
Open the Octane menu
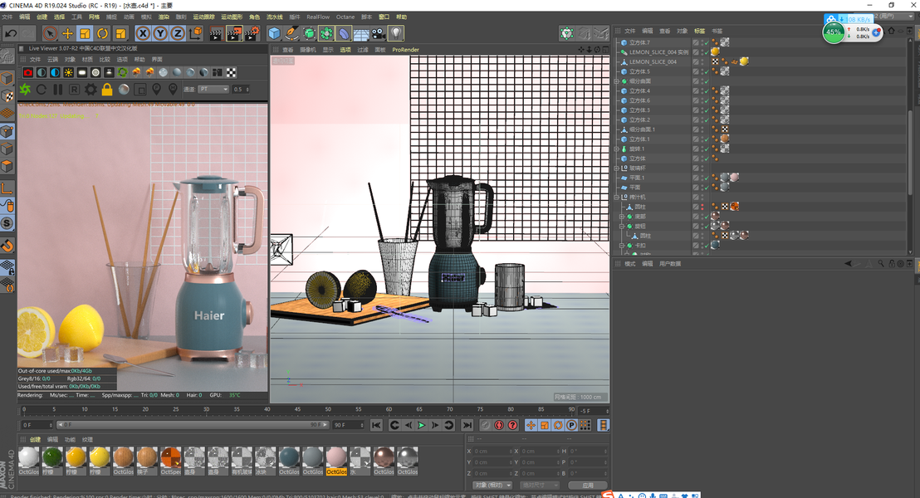[x=345, y=17]
